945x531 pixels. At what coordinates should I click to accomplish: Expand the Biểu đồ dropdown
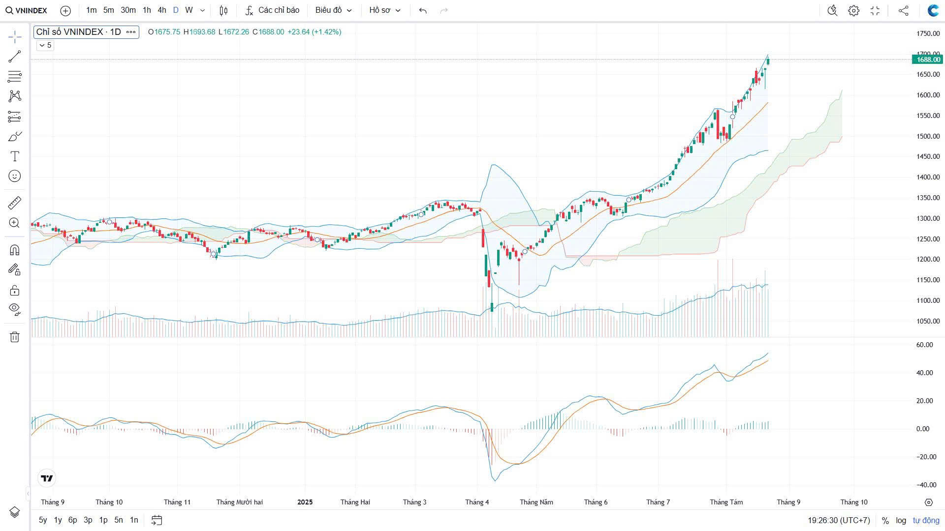pyautogui.click(x=333, y=10)
